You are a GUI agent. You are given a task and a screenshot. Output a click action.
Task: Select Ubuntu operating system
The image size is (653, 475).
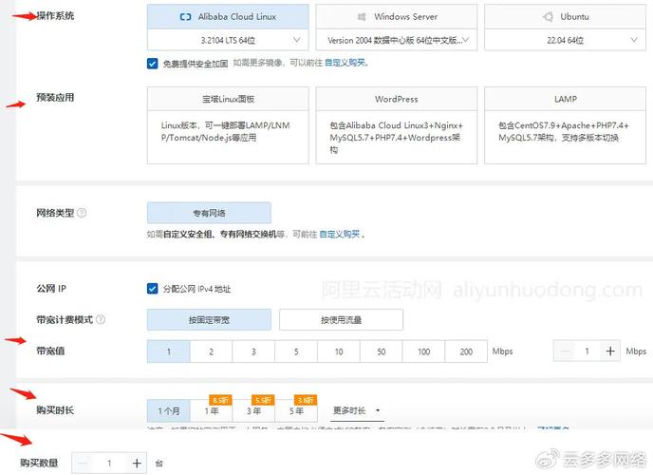[565, 17]
